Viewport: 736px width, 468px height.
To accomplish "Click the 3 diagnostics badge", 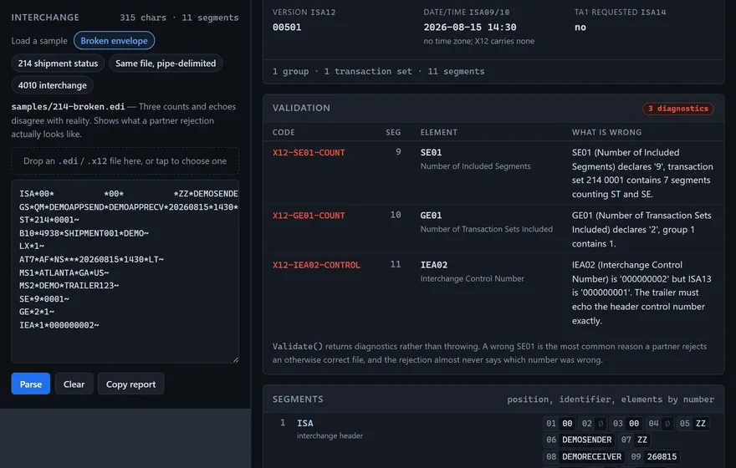I will point(677,109).
